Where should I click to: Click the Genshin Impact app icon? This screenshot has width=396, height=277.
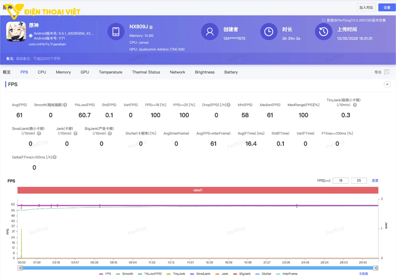click(16, 32)
